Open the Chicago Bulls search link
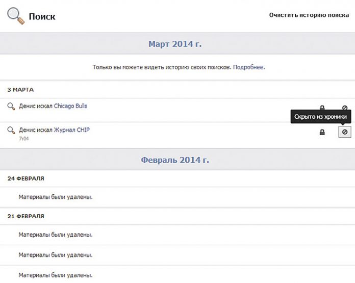The width and height of the screenshot is (355, 283). [70, 106]
